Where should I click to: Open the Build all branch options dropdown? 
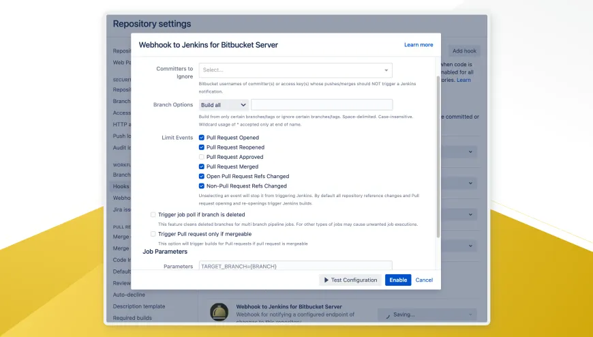point(224,105)
